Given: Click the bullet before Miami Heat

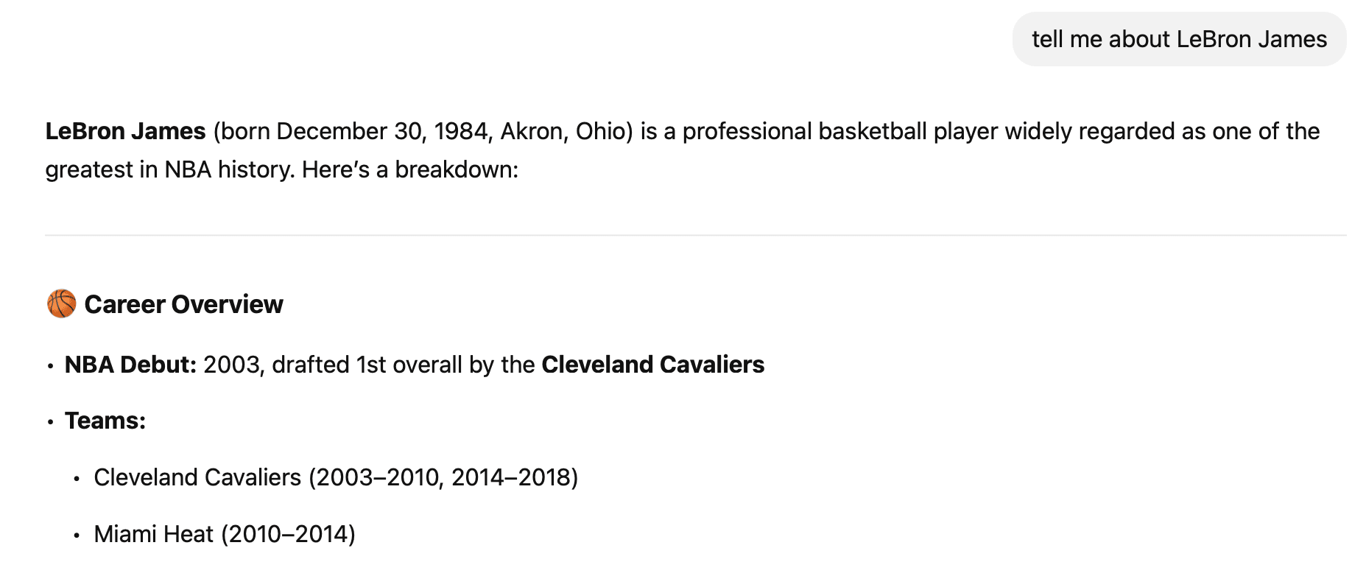Looking at the screenshot, I should click(77, 535).
